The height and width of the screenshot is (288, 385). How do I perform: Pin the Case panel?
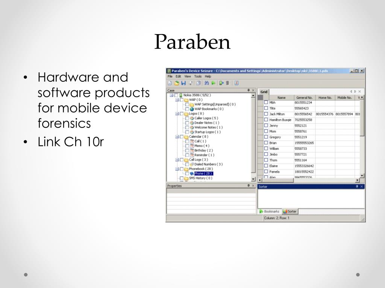[249, 90]
